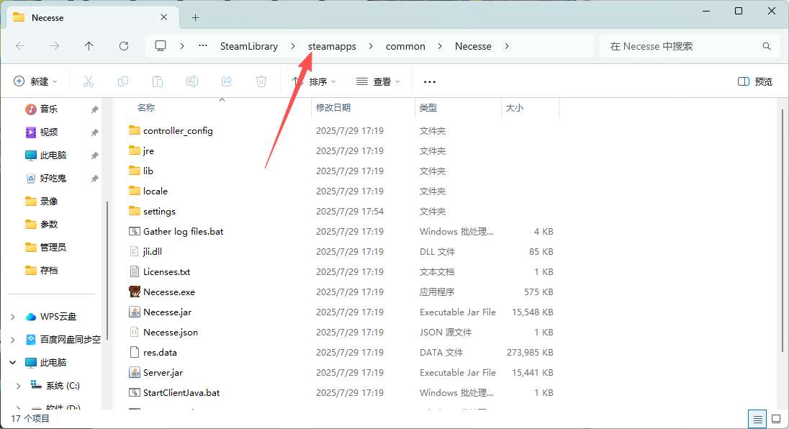Open the Necesse.exe application file
Image resolution: width=789 pixels, height=429 pixels.
coord(168,292)
